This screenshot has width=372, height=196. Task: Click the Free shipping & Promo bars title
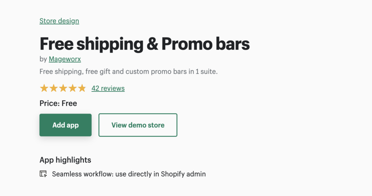click(145, 44)
